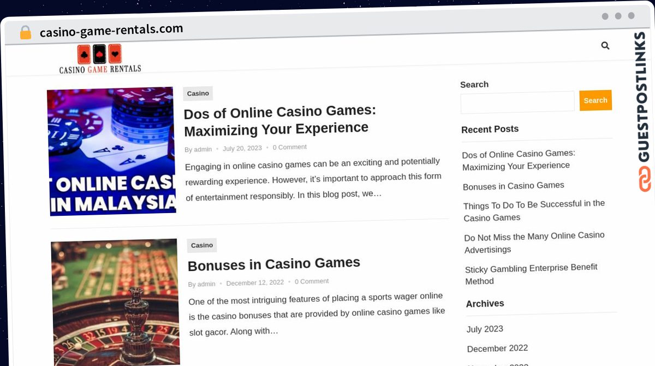Open 0 Comment link on December 12 post
The height and width of the screenshot is (366, 655).
(x=312, y=281)
